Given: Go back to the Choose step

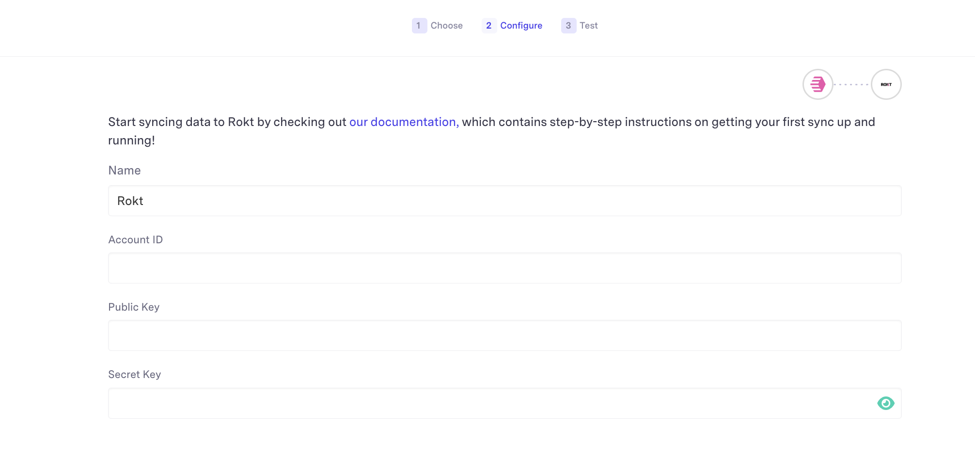Looking at the screenshot, I should coord(446,26).
